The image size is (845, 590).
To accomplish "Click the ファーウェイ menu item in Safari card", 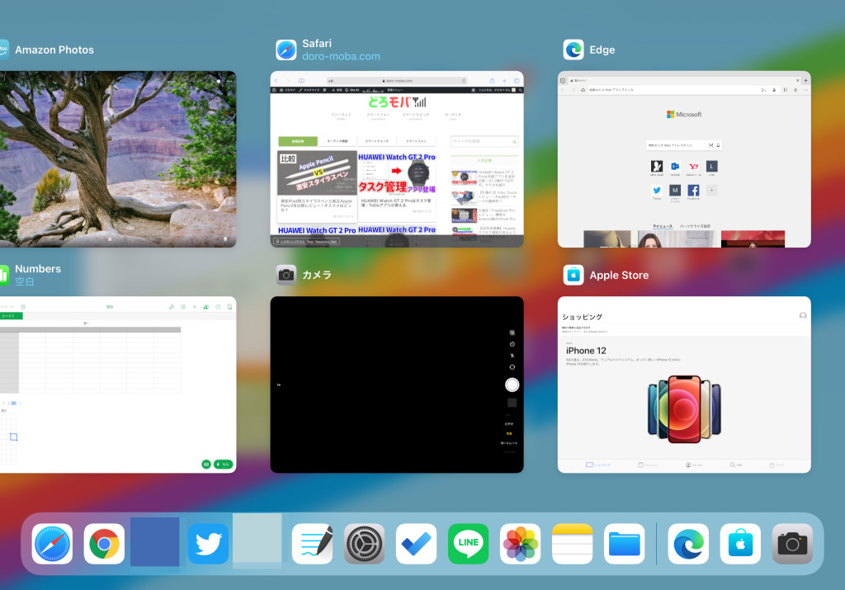I will point(341,116).
